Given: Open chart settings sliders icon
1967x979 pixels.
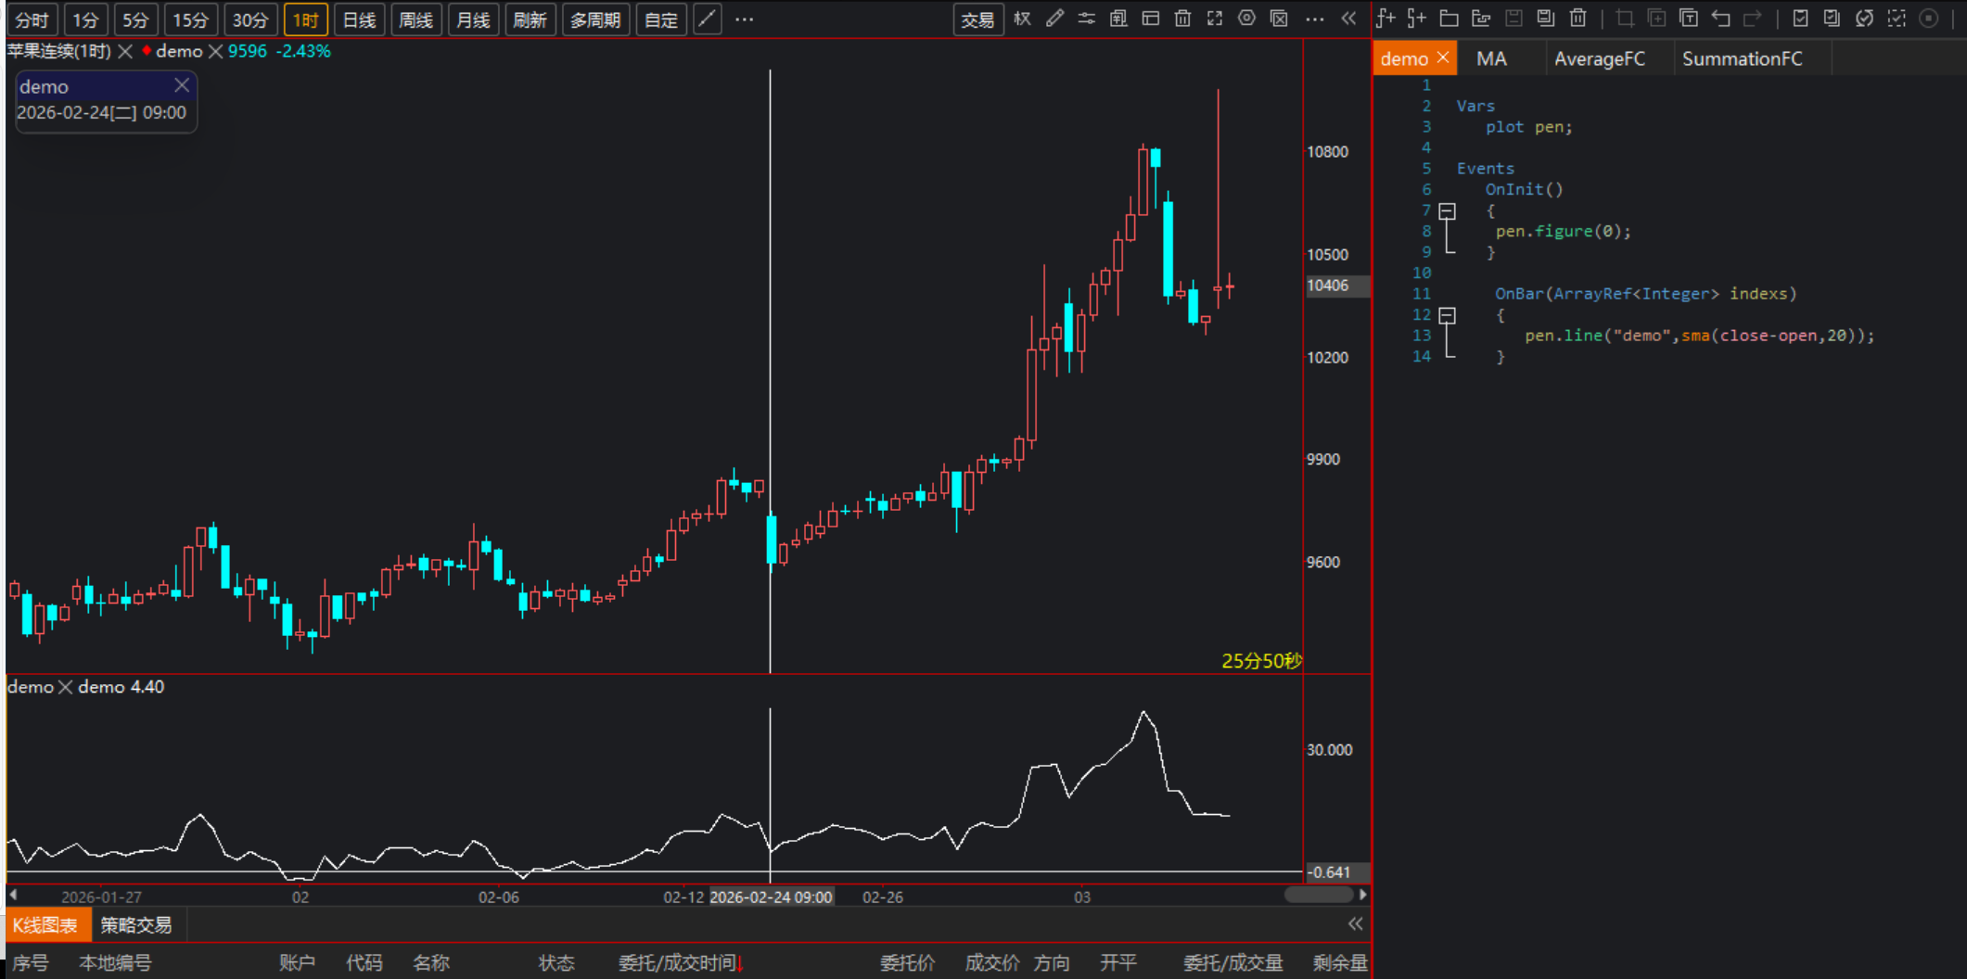Looking at the screenshot, I should coord(1086,19).
